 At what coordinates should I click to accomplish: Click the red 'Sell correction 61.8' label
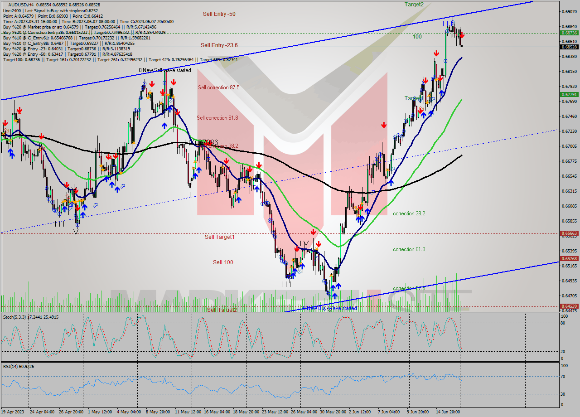pos(217,118)
